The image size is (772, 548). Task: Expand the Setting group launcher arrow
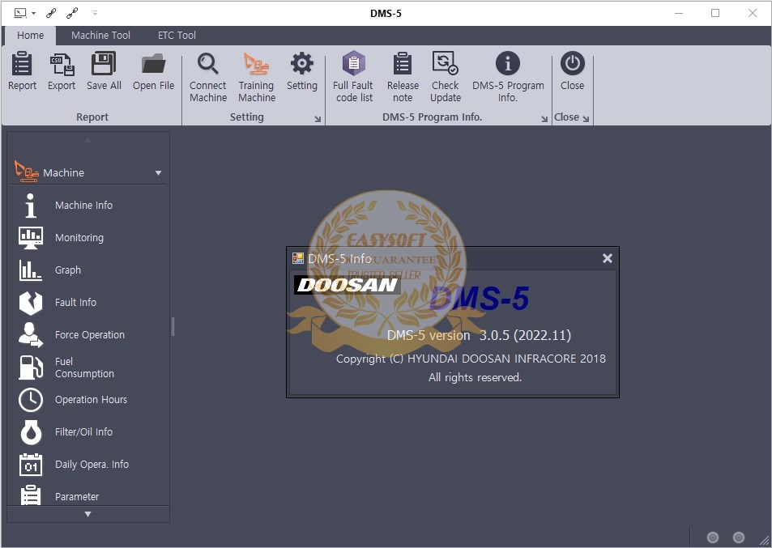pos(318,118)
